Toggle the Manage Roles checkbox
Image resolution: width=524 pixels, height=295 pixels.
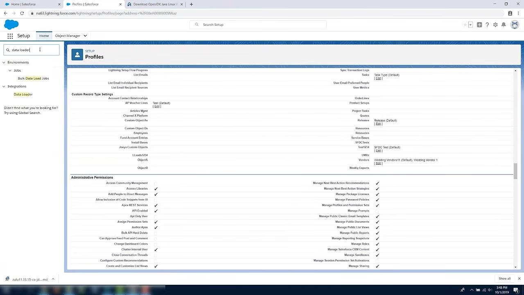(x=377, y=244)
